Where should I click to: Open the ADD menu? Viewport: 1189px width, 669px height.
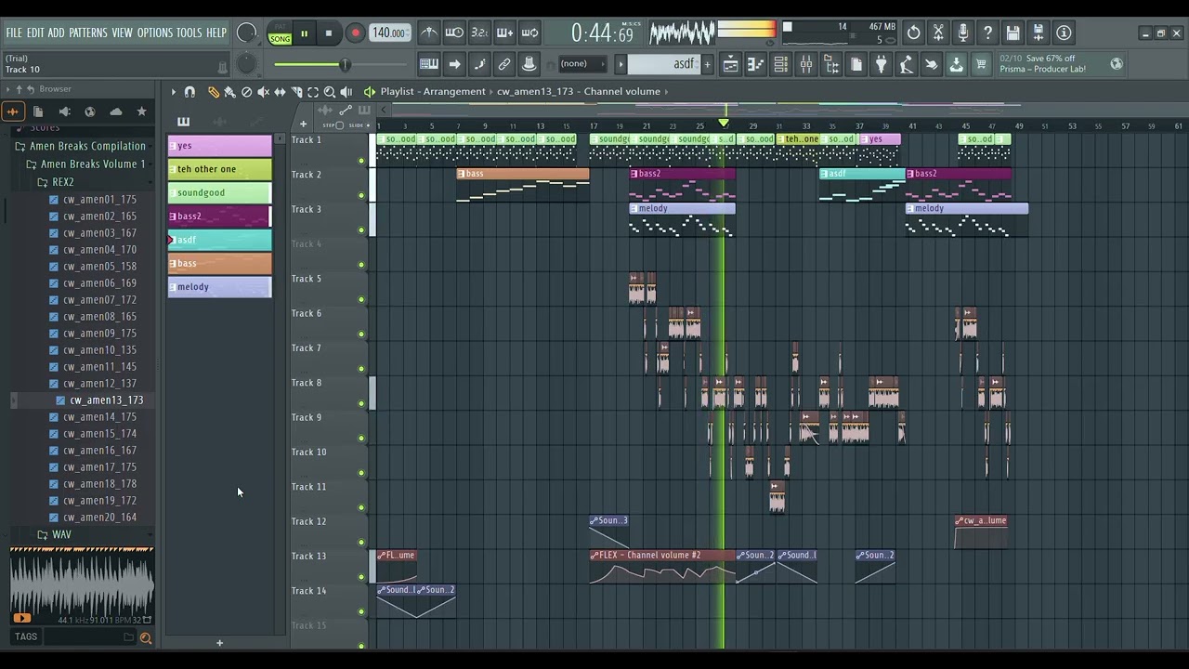pyautogui.click(x=57, y=33)
